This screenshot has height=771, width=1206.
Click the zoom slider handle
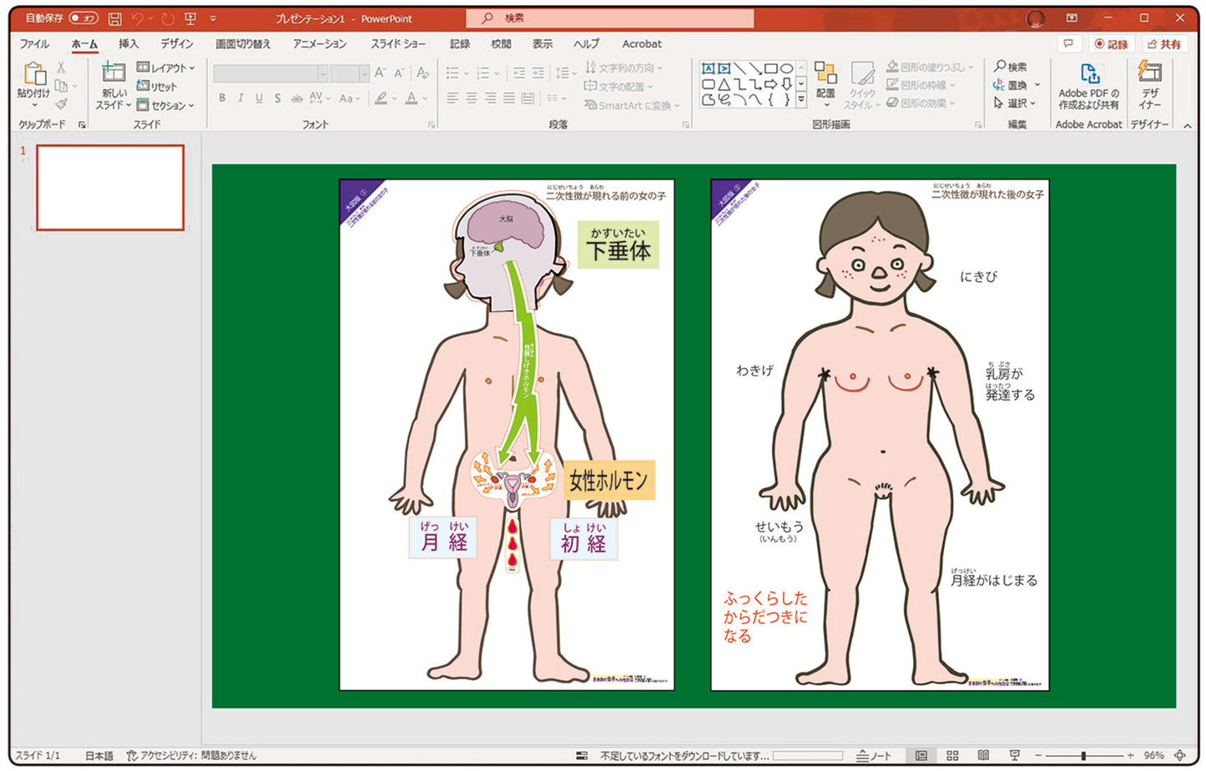coord(1083,755)
